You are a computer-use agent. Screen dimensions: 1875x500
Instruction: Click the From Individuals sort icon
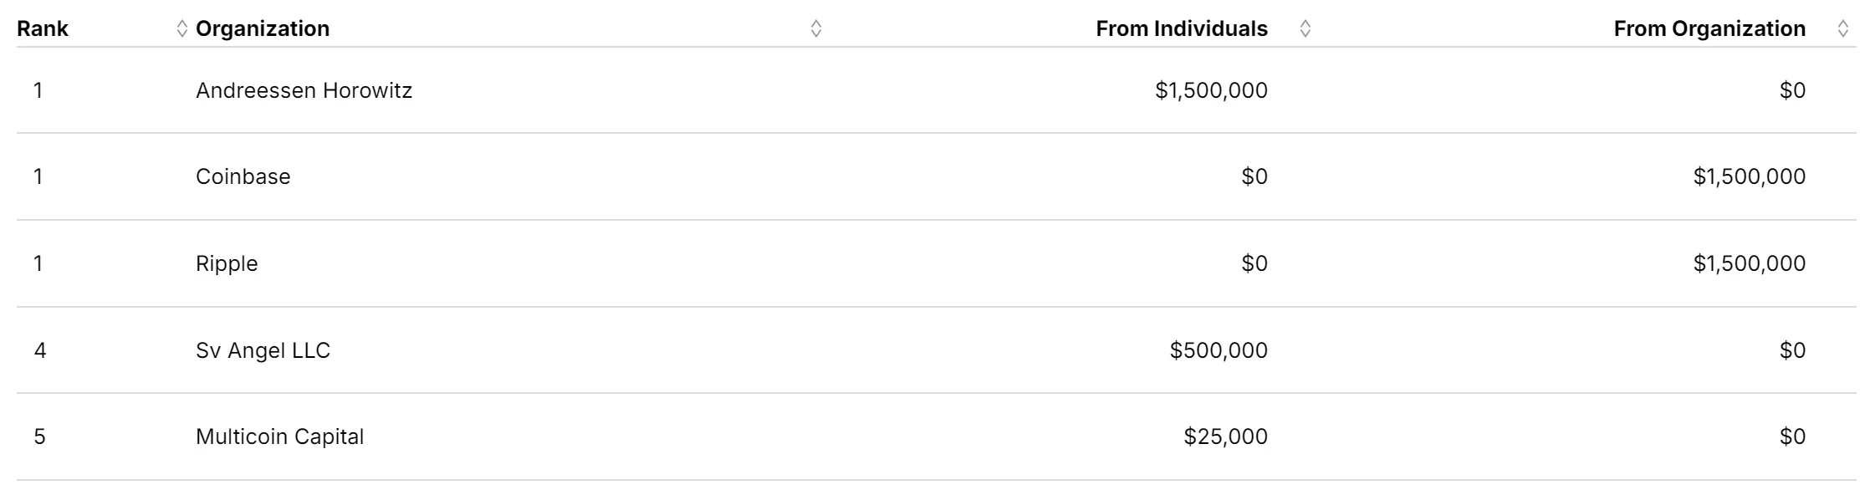click(x=1305, y=29)
